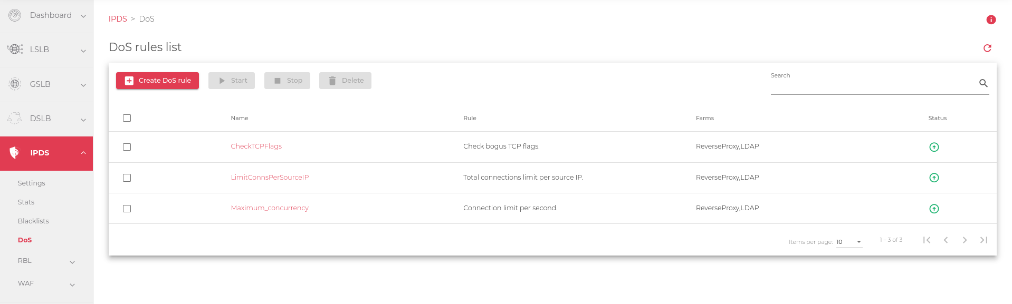Click the search magnifier icon
The height and width of the screenshot is (304, 1012).
(983, 83)
